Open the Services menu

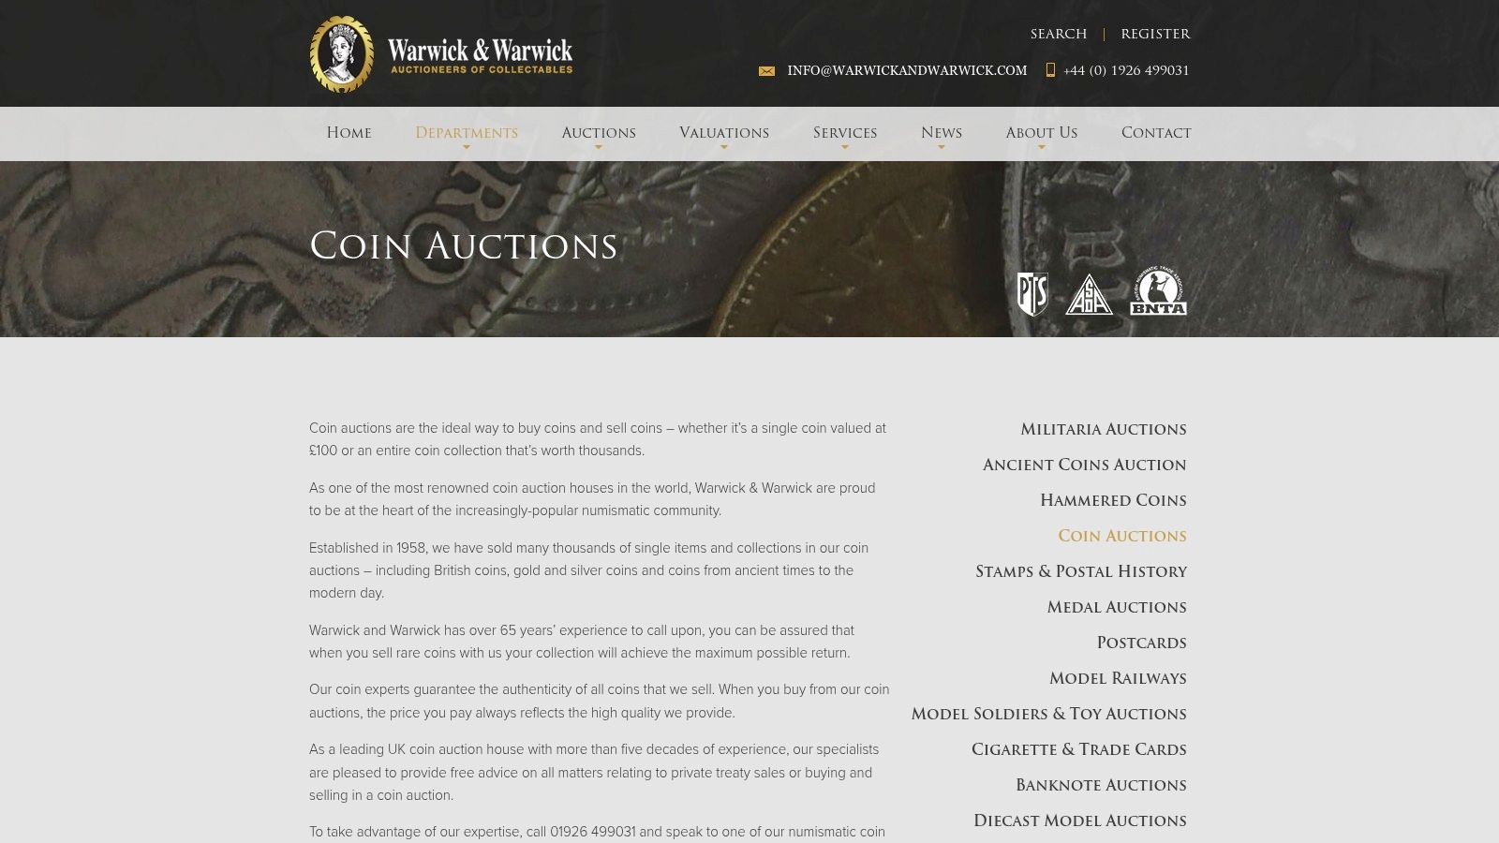point(845,133)
